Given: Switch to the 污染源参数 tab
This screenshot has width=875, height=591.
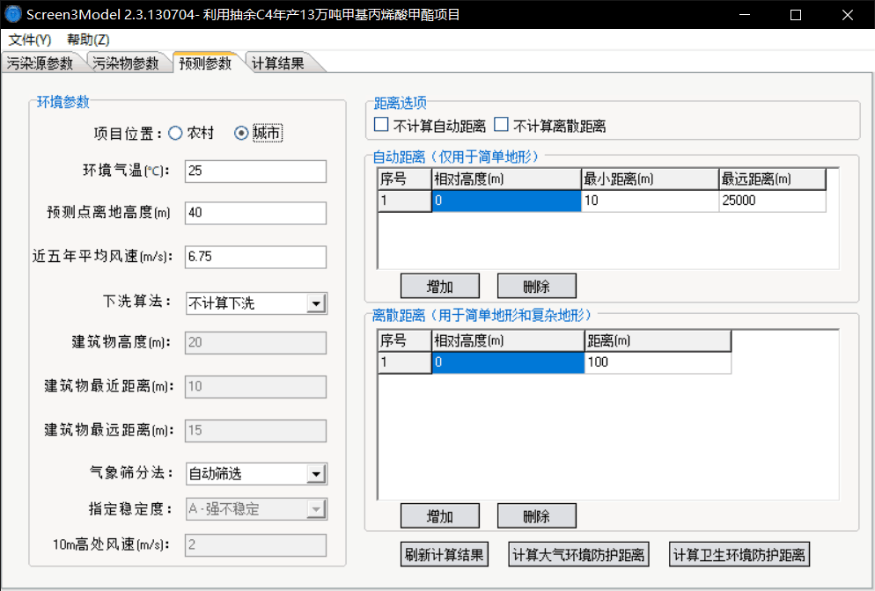Looking at the screenshot, I should (x=40, y=63).
